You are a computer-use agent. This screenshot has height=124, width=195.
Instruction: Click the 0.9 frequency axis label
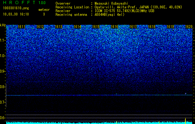(3, 71)
